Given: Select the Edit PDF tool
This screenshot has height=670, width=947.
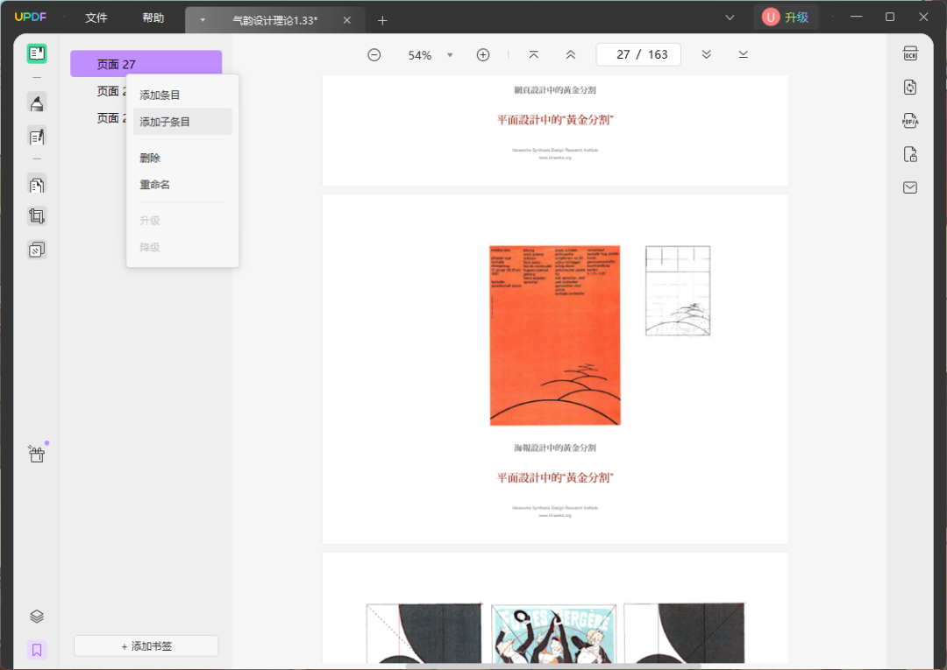Looking at the screenshot, I should point(36,137).
